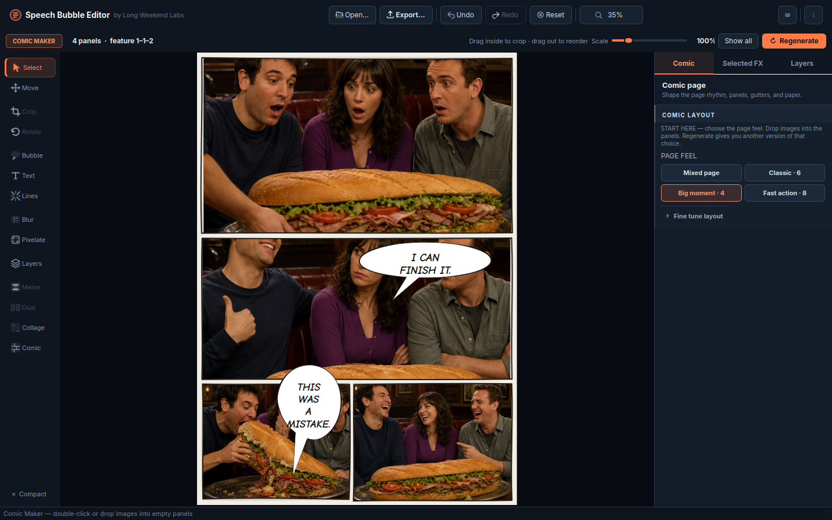Click the COMIC MAKER badge

pyautogui.click(x=34, y=41)
